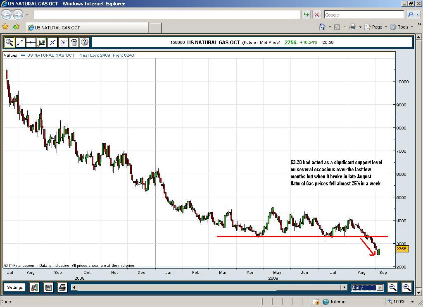Screen dimensions: 423x307
Task: Open chart help with question mark icon
Action: pyautogui.click(x=85, y=42)
